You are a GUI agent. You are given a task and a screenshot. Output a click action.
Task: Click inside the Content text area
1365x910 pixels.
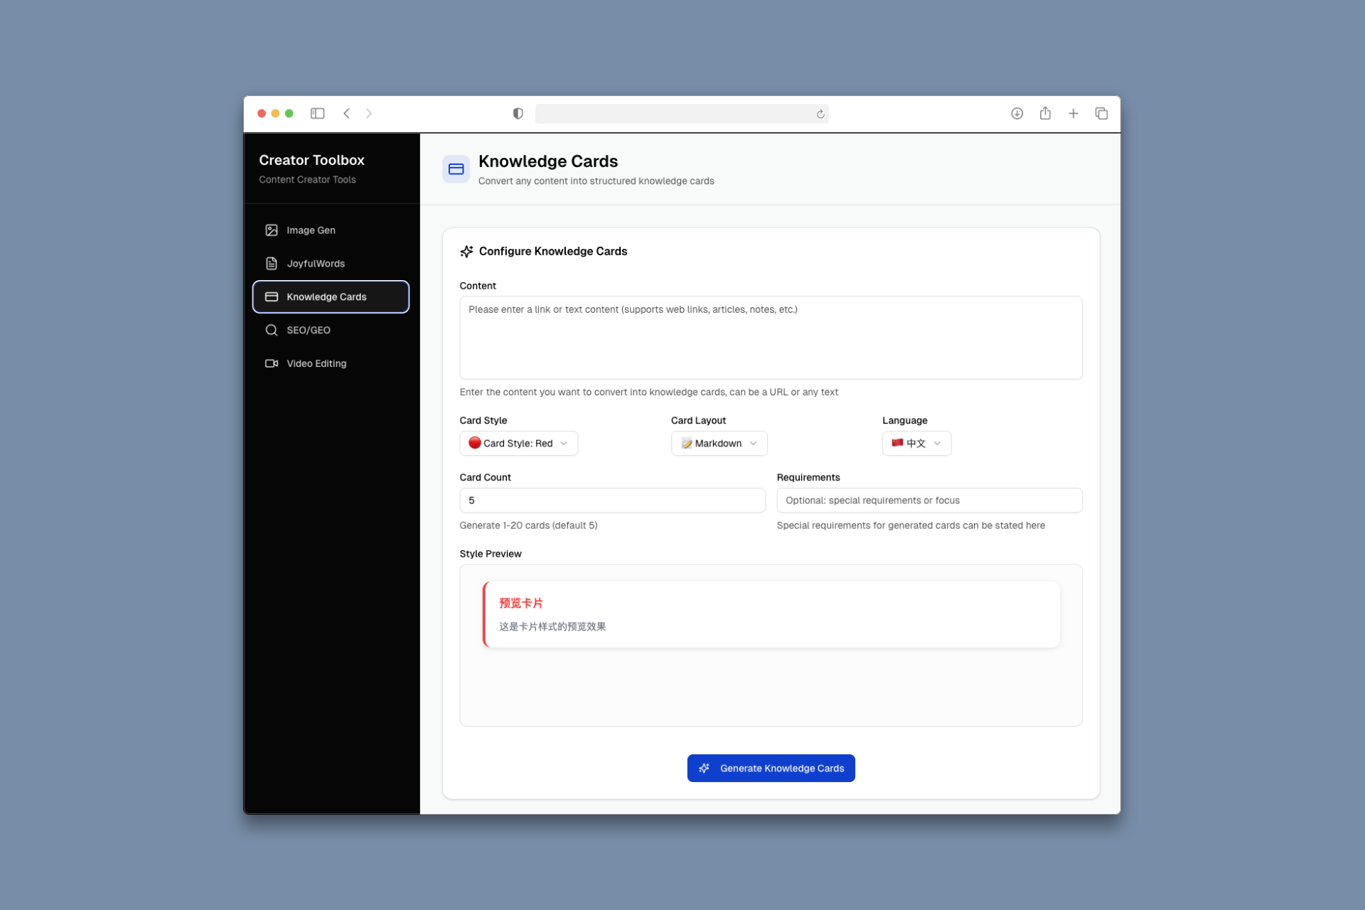[x=771, y=338]
